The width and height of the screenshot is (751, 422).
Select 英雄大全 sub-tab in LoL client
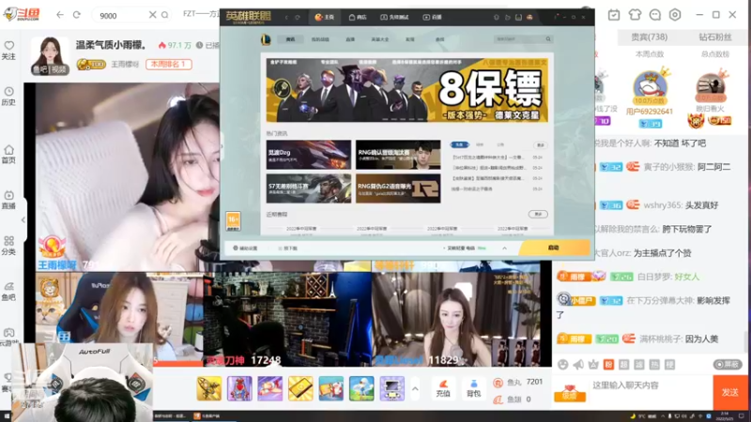pos(380,39)
